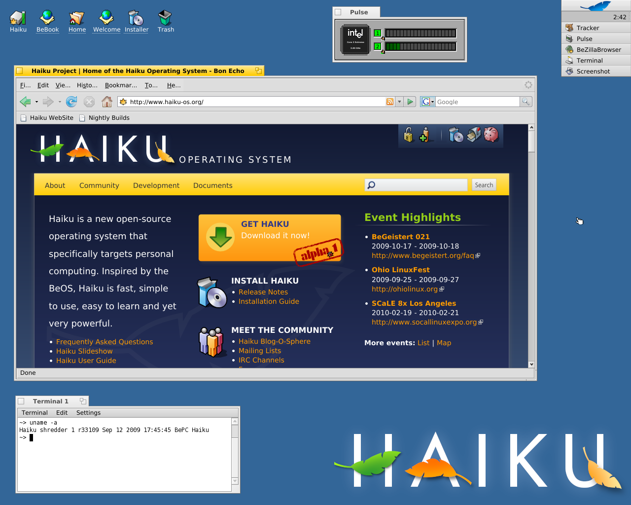Open the Development section on Haiku site
Screen dimensions: 631x505
[156, 185]
